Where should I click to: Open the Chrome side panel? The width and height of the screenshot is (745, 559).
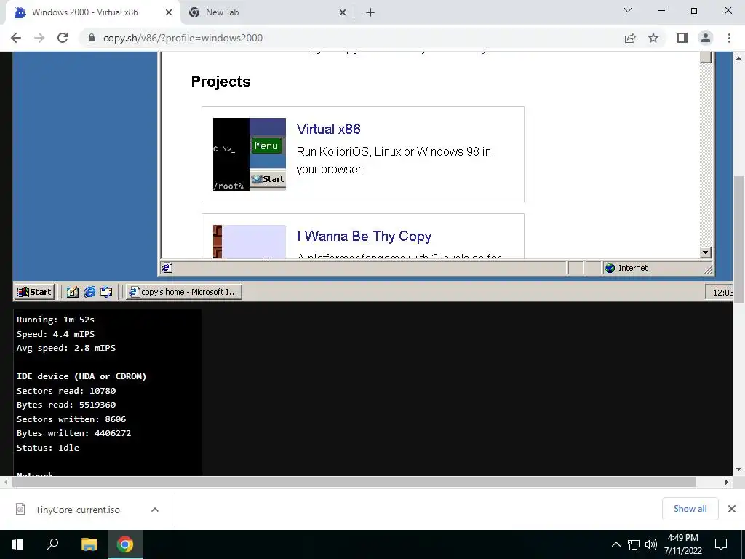pyautogui.click(x=682, y=38)
